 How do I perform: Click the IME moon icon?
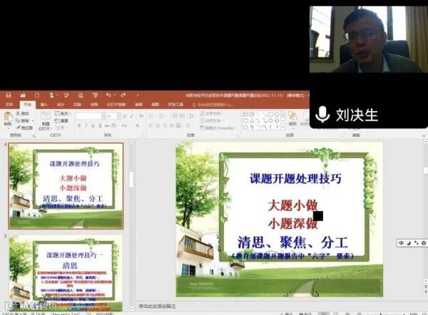(409, 243)
